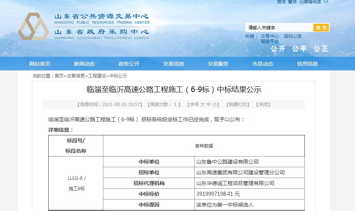Open the 招标公告 hot search link
The image size is (355, 211).
(x=293, y=36)
